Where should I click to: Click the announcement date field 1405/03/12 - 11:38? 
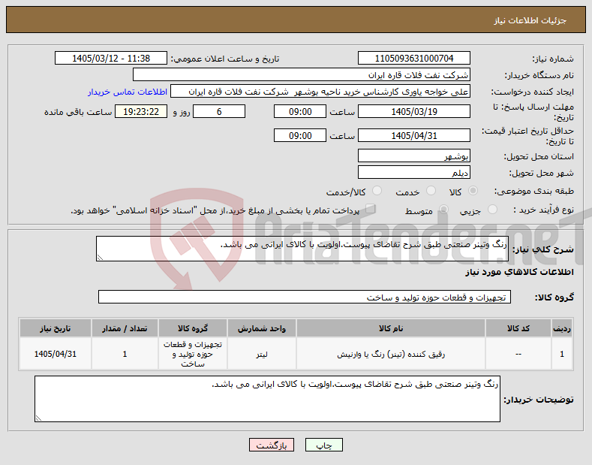[111, 59]
